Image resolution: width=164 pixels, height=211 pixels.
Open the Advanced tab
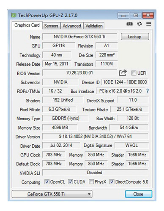[x=72, y=26]
